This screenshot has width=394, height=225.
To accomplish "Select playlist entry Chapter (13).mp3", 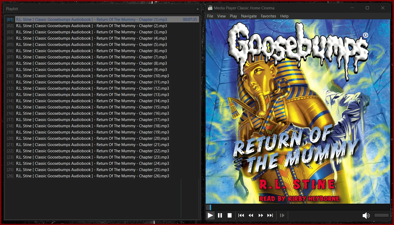I will [103, 95].
